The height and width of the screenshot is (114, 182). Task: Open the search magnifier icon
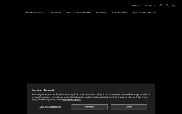(x=167, y=5)
